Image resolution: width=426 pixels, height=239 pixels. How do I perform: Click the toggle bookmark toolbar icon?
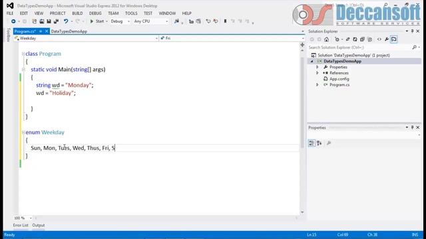pos(225,21)
